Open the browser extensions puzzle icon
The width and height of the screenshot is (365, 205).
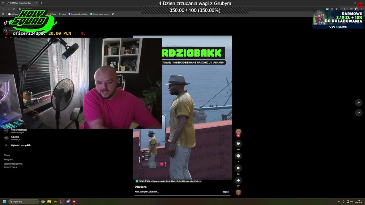point(344,9)
